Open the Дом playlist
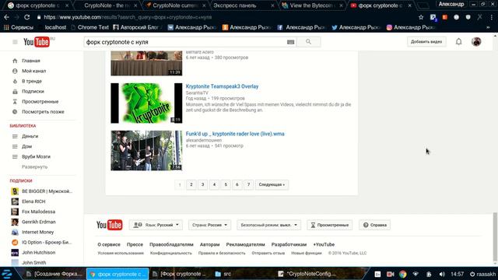The width and height of the screenshot is (498, 280). click(26, 146)
